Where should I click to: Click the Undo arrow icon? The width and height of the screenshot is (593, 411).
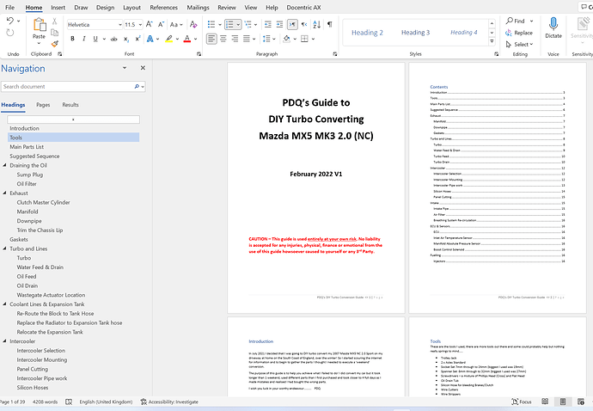pos(9,21)
